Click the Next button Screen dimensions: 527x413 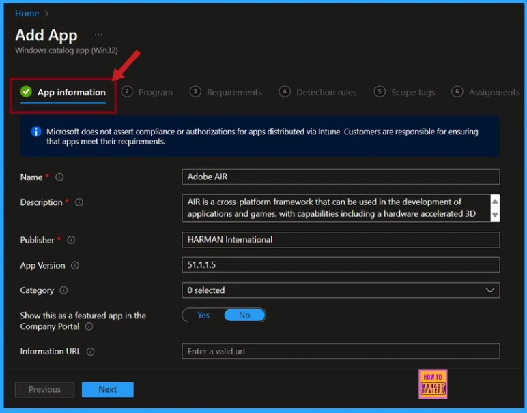point(108,390)
